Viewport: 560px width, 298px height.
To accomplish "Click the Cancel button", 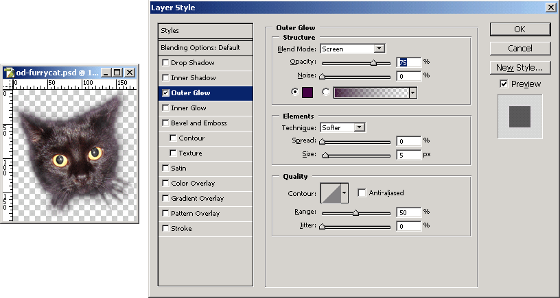I will coord(520,49).
